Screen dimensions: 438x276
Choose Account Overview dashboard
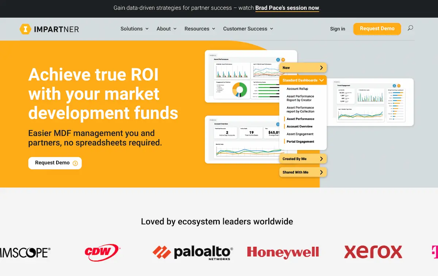(x=300, y=126)
